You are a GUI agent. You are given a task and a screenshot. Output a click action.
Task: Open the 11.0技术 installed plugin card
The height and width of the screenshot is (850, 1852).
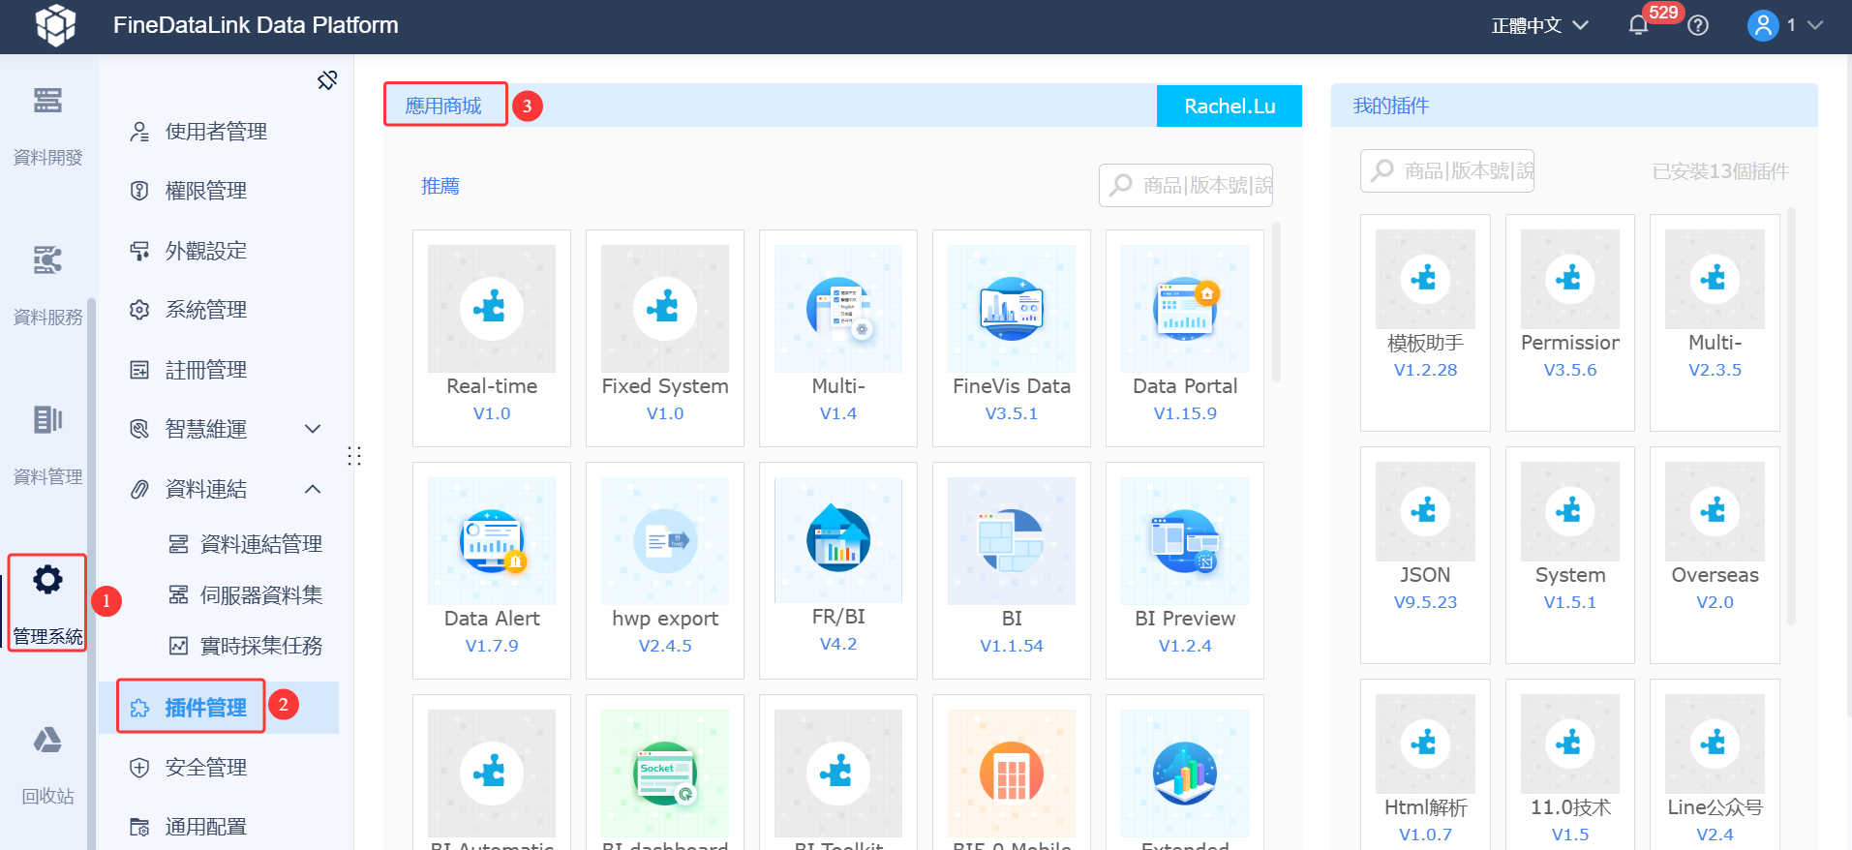pos(1570,765)
